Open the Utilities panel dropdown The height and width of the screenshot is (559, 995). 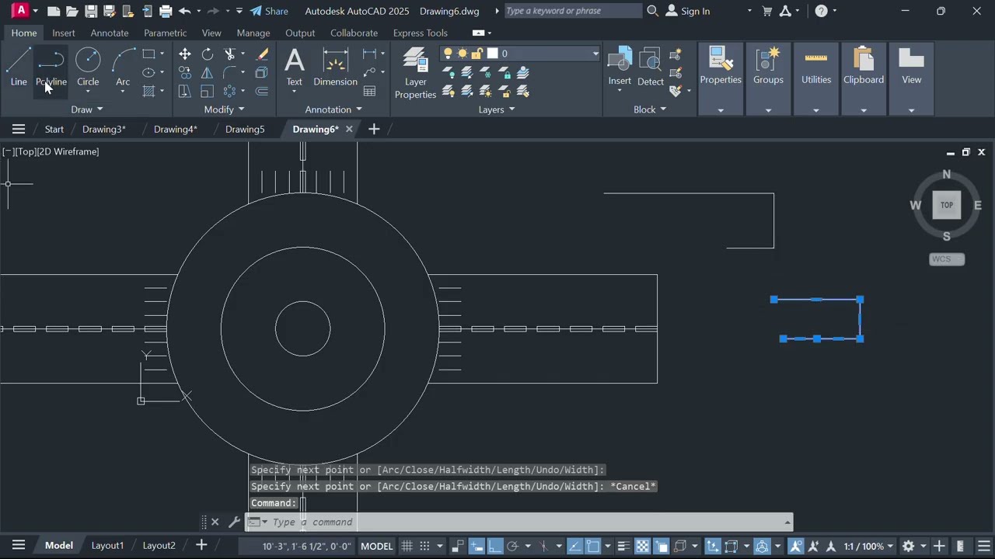click(816, 109)
